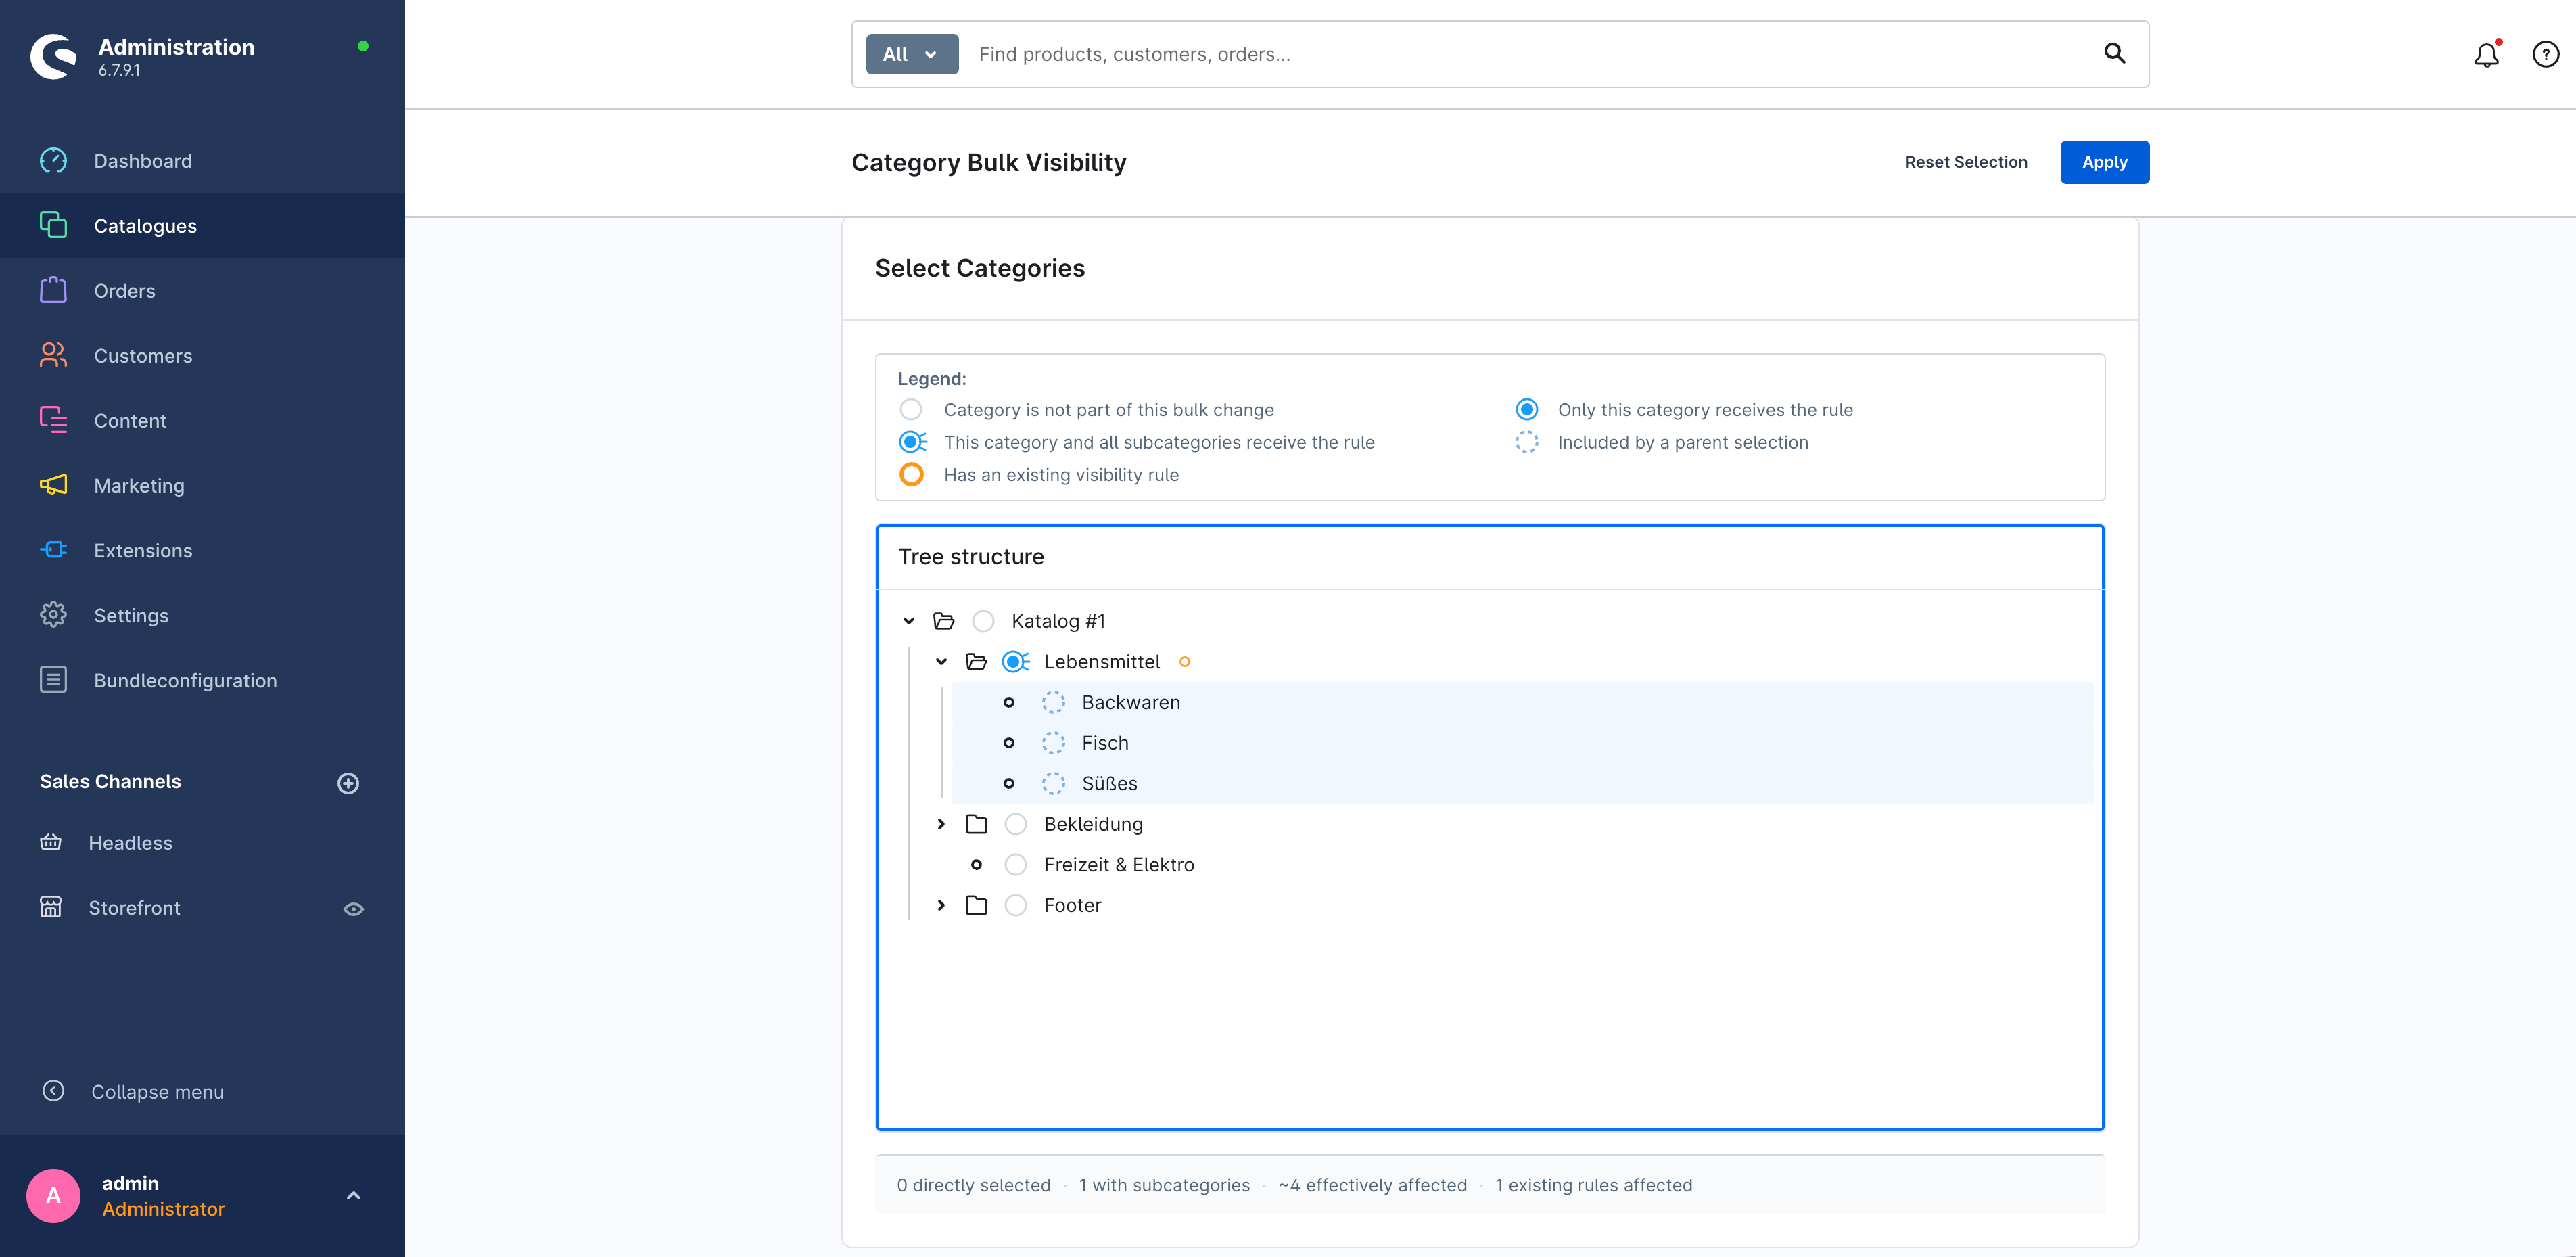Image resolution: width=2576 pixels, height=1257 pixels.
Task: Toggle the Katalog #1 selection circle
Action: [x=983, y=621]
